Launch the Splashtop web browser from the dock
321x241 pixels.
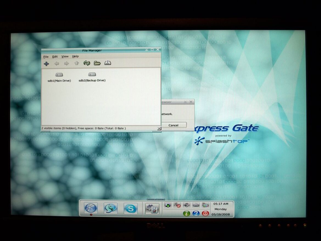91,208
